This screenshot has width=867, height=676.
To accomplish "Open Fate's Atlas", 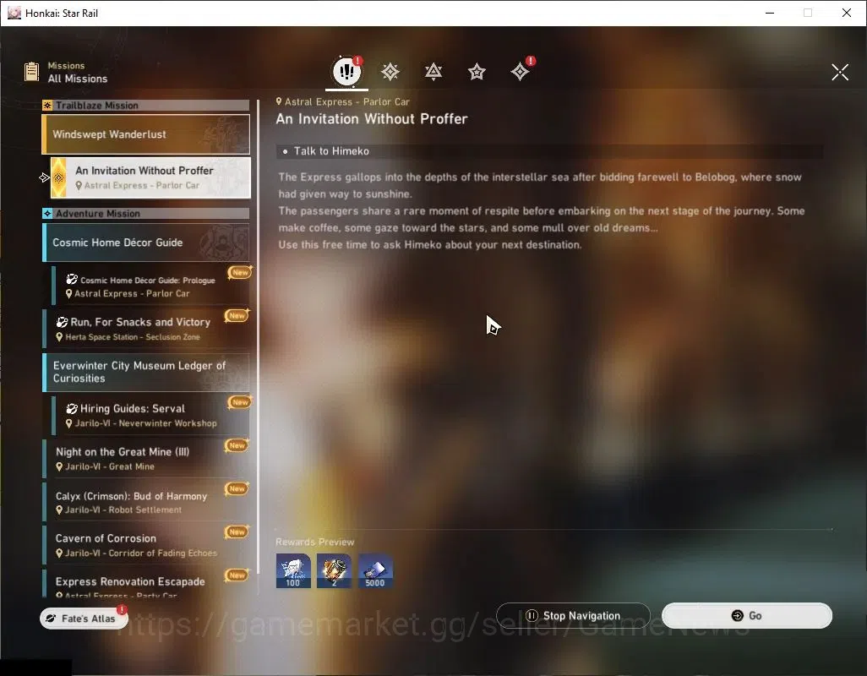I will tap(84, 618).
